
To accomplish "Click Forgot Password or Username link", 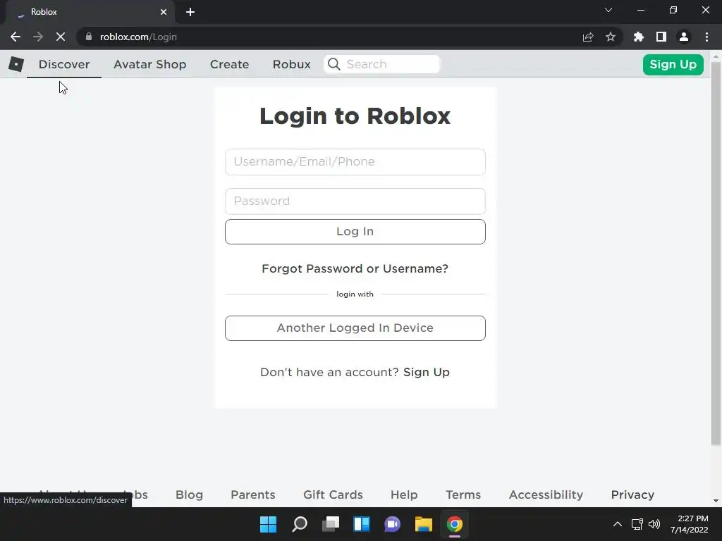I will pyautogui.click(x=355, y=268).
